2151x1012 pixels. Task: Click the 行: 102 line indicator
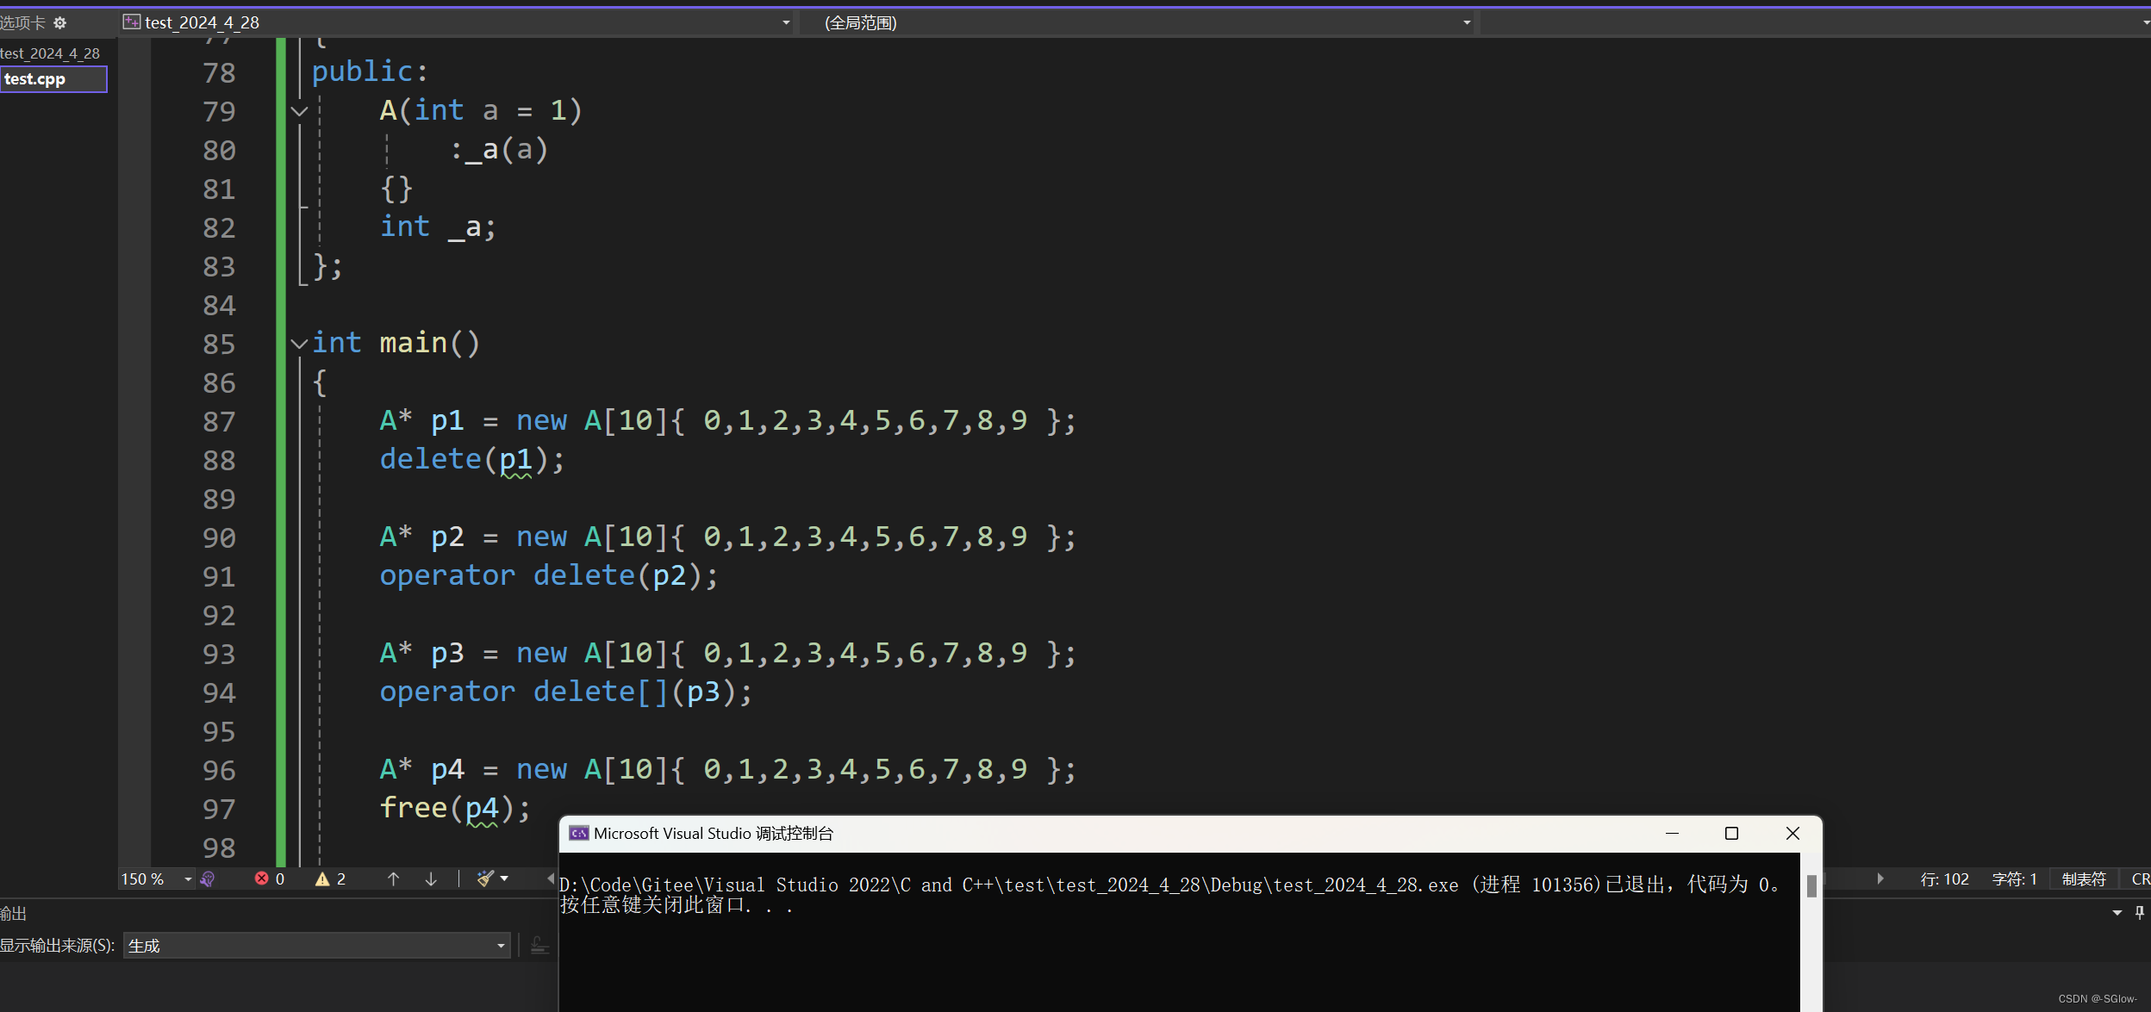(x=1944, y=879)
